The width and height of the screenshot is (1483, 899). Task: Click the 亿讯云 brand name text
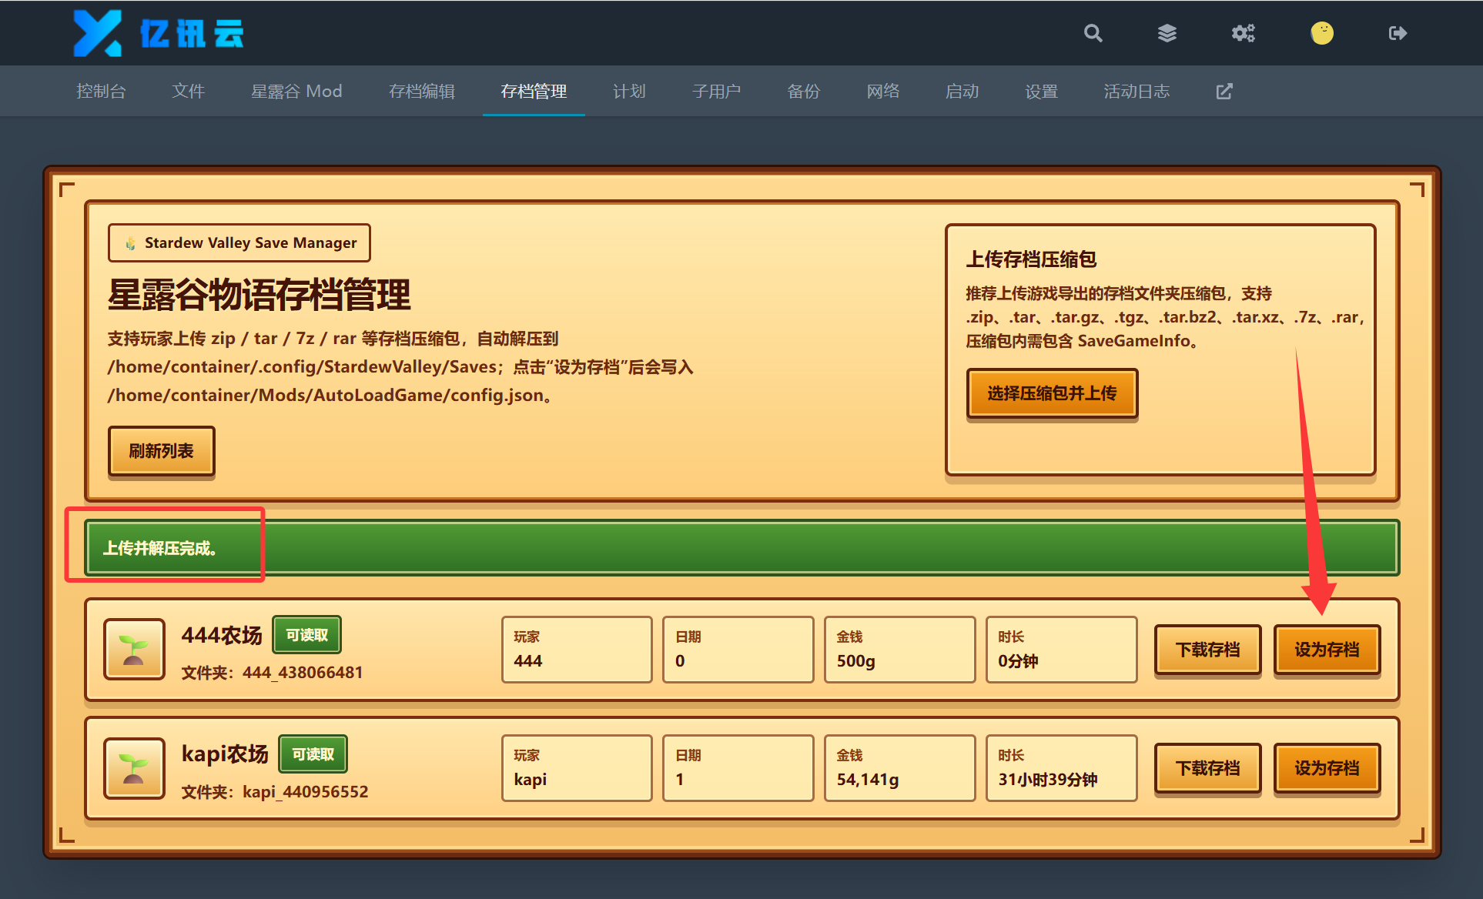192,34
